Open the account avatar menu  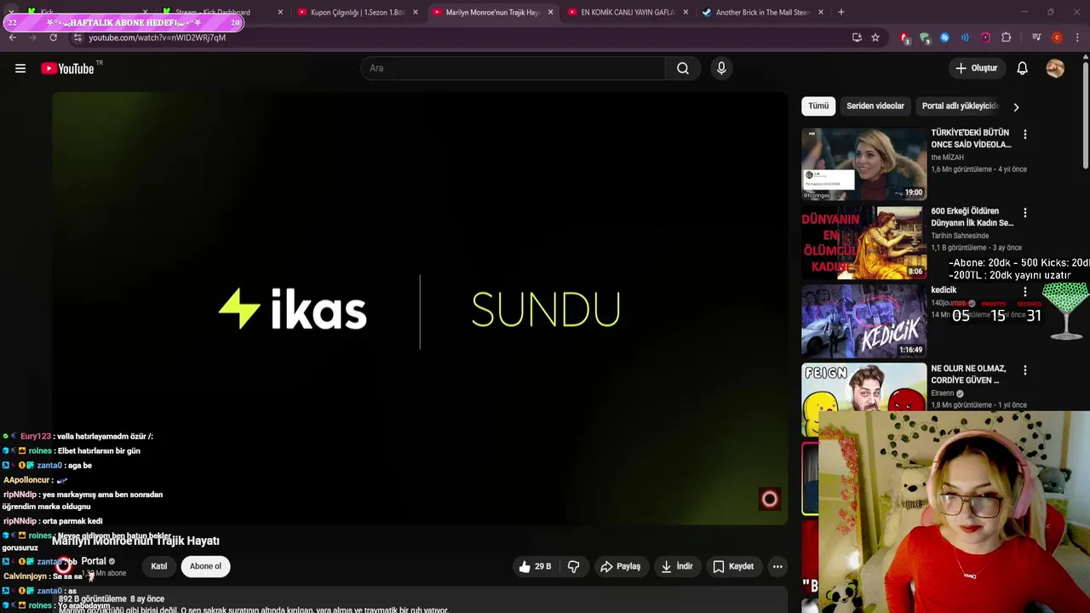click(1055, 68)
